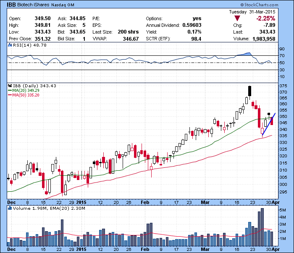Click the VWAP value 346.67
Viewport: 294px width, 253px height.
click(131, 39)
